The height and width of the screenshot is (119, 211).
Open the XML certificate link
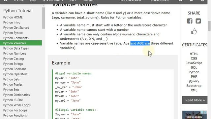(x=194, y=90)
